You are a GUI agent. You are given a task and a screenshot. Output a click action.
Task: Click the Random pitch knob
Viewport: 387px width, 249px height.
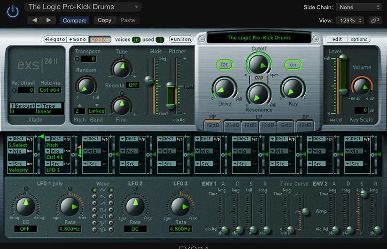[86, 86]
